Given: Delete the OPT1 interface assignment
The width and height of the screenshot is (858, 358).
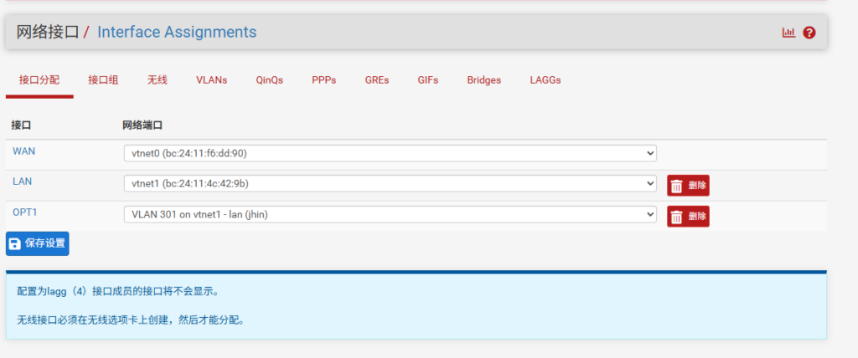Looking at the screenshot, I should click(688, 217).
